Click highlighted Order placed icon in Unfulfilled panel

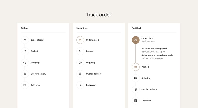point(80,40)
